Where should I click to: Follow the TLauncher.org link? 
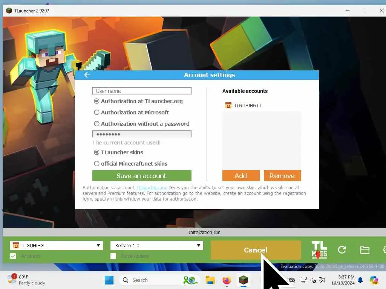click(152, 188)
